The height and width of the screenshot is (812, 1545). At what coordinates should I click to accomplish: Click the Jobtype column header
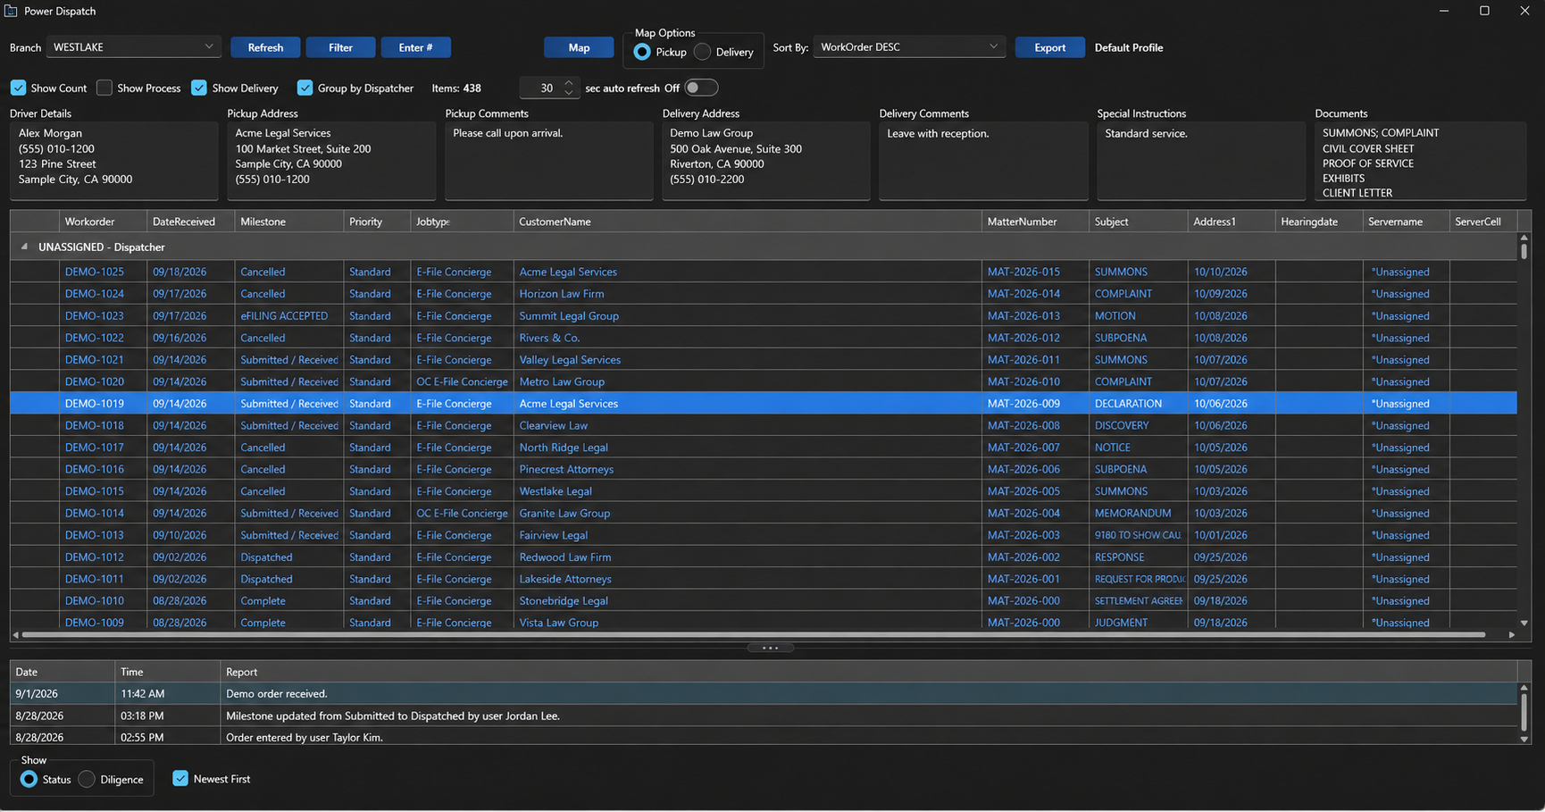(x=462, y=222)
